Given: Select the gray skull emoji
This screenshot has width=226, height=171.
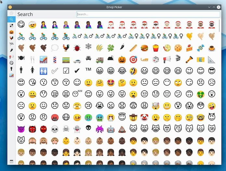Looking at the screenshot, I should click(55, 129).
